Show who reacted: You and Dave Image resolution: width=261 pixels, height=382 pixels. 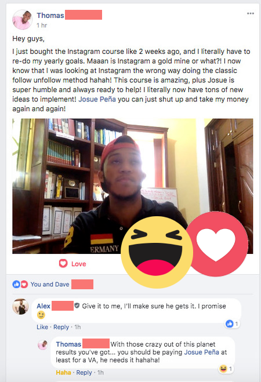coord(50,284)
